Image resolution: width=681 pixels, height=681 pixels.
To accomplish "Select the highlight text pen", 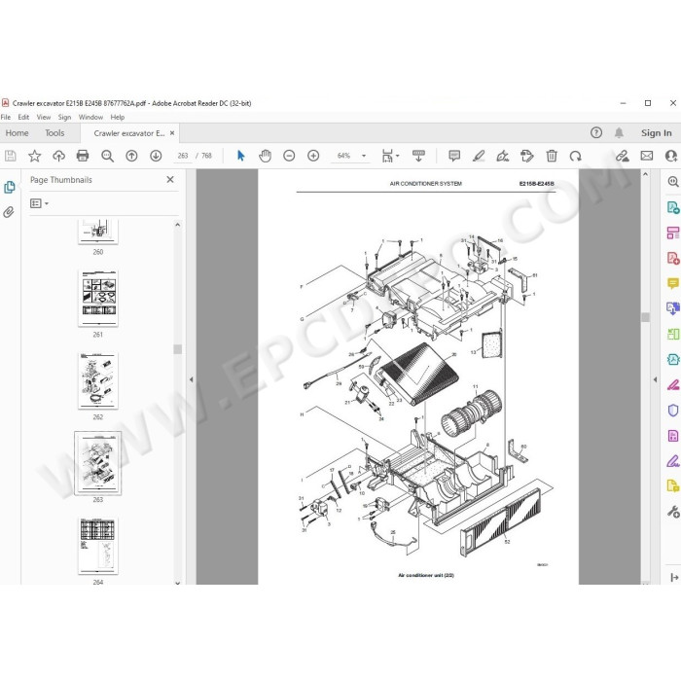I will pos(479,156).
